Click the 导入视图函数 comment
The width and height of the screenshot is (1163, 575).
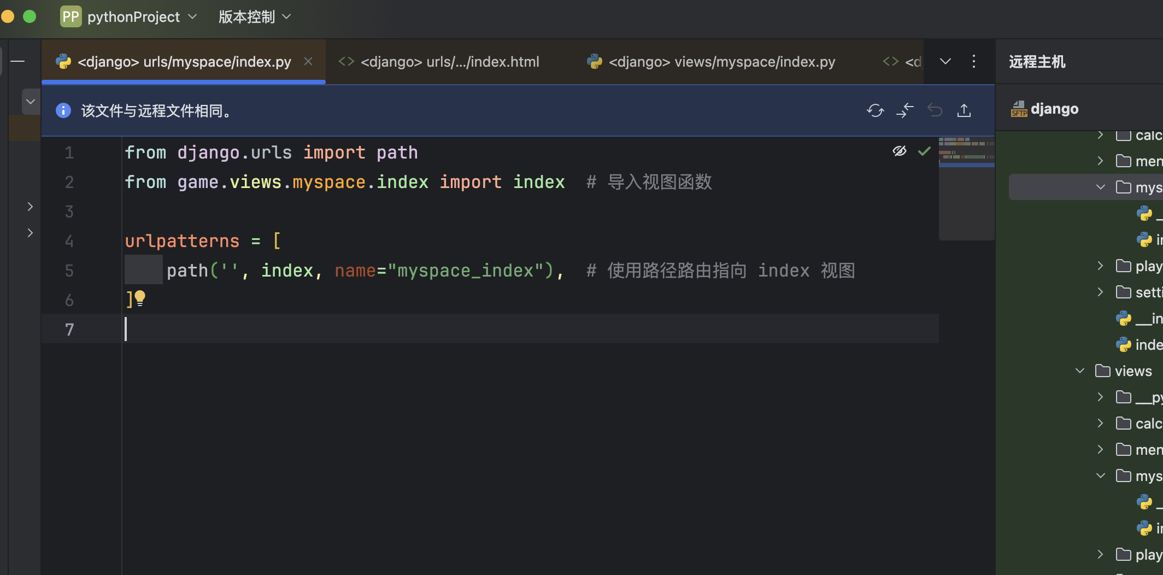click(x=660, y=182)
